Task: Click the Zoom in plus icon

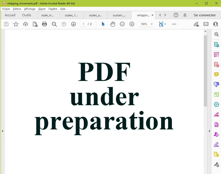Action: [x=132, y=24]
